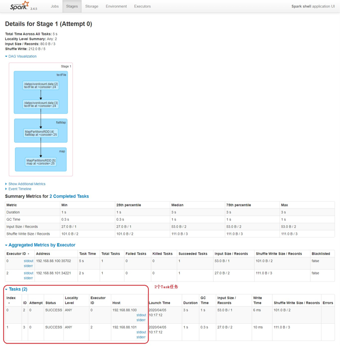Image resolution: width=340 pixels, height=346 pixels.
Task: Click the 'Details for Stage 1 (Attempt 0)' heading
Action: [x=48, y=24]
